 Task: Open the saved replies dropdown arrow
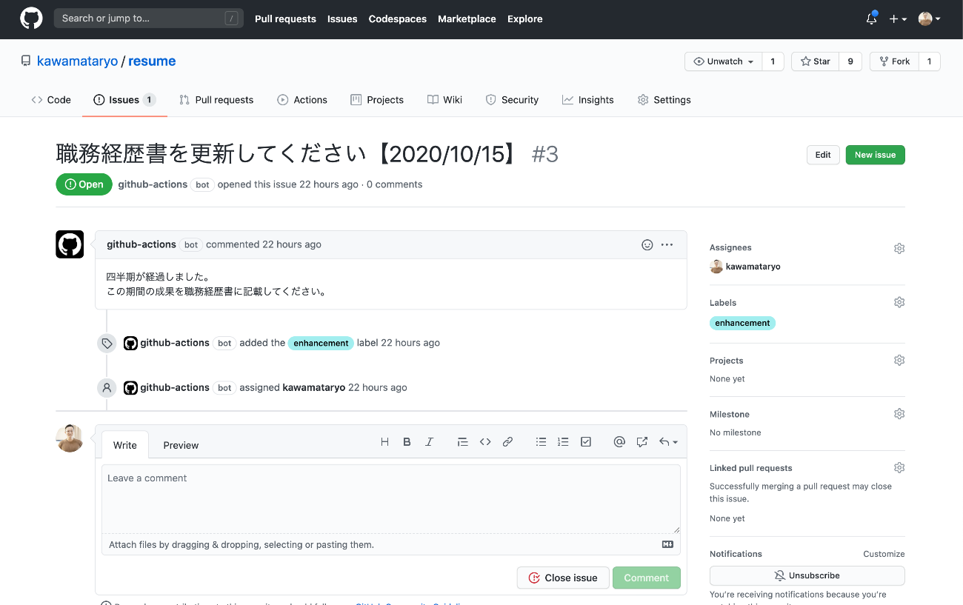coord(668,442)
